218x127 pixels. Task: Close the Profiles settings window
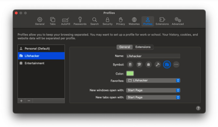click(16, 13)
